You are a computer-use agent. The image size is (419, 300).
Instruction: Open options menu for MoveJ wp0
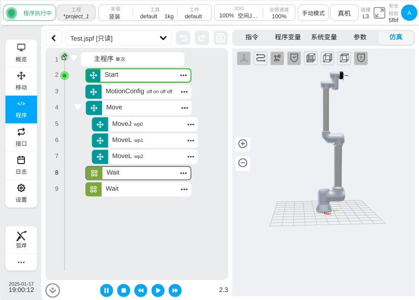pyautogui.click(x=191, y=124)
